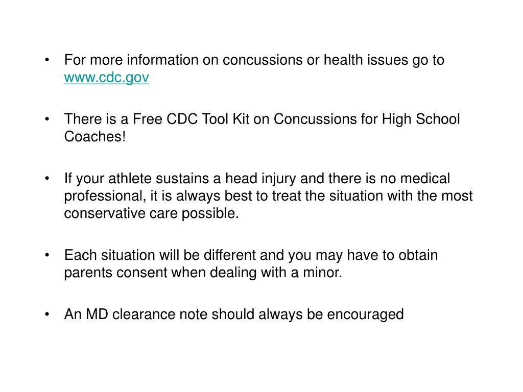Click the phrase 'head injury' in third bullet
Screen dimensions: 523x392
tap(260, 179)
